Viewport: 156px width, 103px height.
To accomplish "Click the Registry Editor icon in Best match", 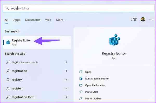I will pos(8,42).
